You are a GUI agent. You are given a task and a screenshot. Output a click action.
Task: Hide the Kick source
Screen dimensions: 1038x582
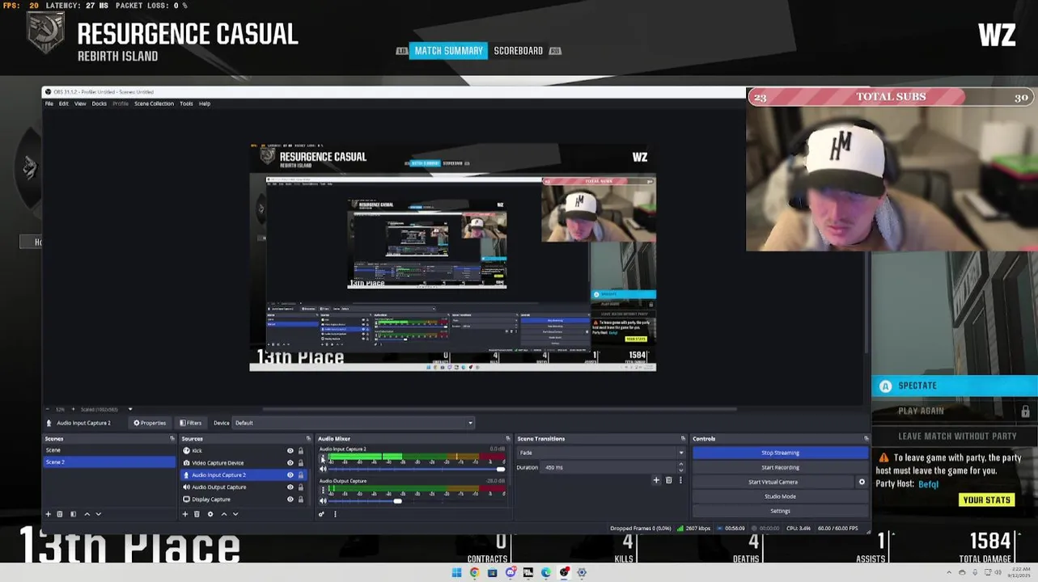[290, 451]
